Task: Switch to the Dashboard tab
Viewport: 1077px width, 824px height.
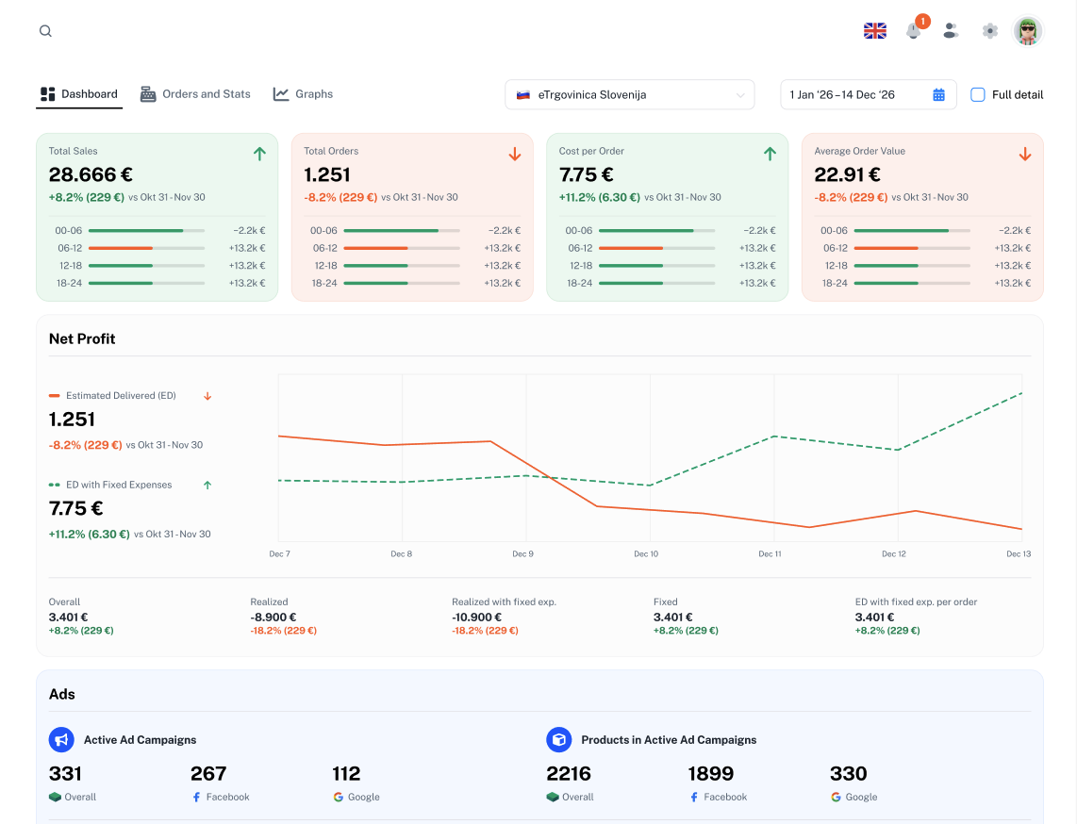Action: click(x=79, y=94)
